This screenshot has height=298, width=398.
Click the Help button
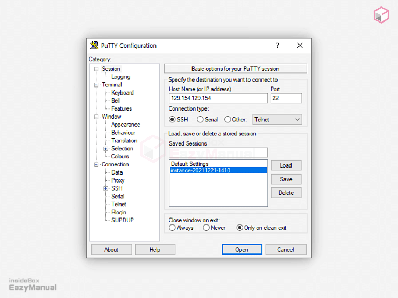[155, 250]
